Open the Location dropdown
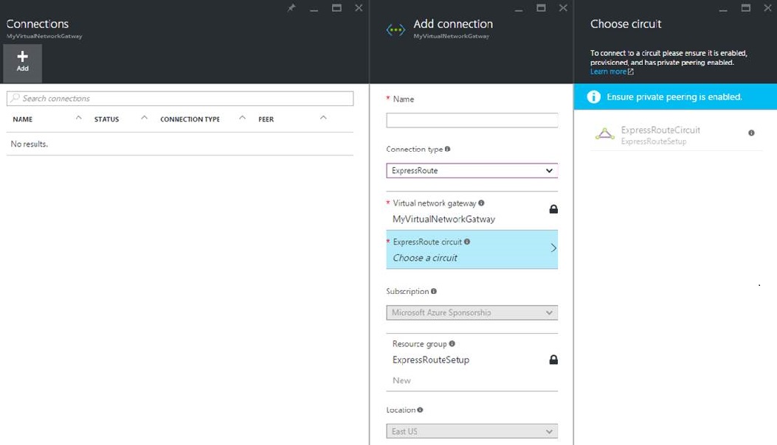This screenshot has height=445, width=777. click(472, 431)
